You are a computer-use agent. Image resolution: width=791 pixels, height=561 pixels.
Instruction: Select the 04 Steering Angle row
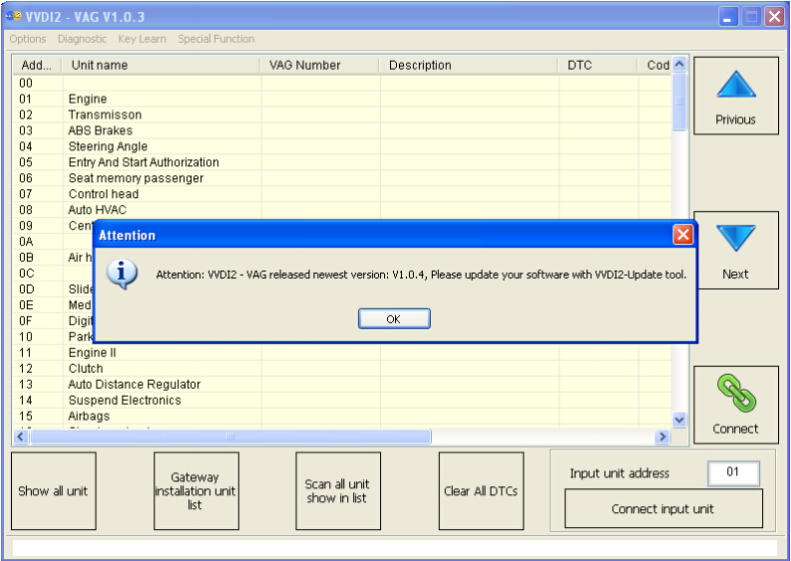342,146
